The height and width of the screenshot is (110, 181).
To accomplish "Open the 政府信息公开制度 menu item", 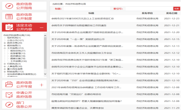I will [24, 16].
